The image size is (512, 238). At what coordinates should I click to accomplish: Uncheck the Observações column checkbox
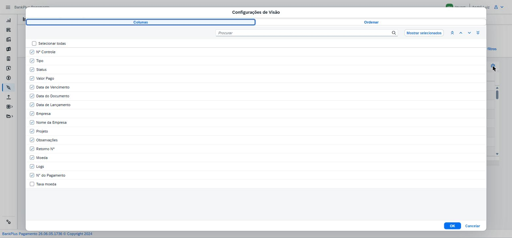click(x=32, y=140)
